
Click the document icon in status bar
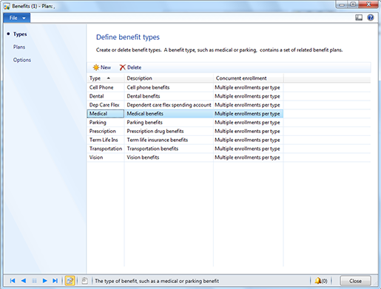(84, 281)
